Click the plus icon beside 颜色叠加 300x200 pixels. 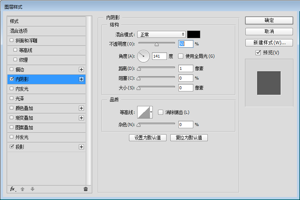click(81, 108)
